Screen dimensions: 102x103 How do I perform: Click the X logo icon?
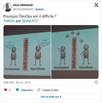pos(96,5)
